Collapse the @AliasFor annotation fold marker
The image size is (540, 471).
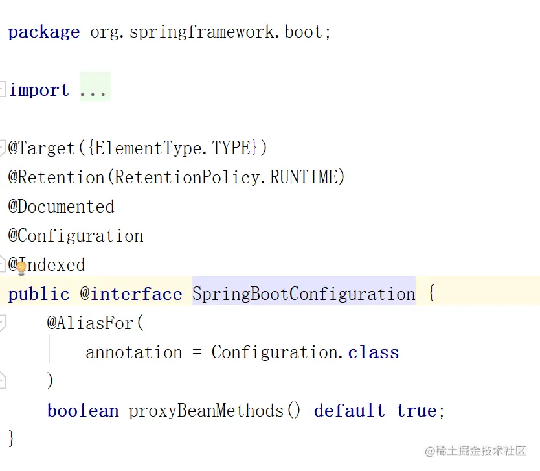coord(3,323)
